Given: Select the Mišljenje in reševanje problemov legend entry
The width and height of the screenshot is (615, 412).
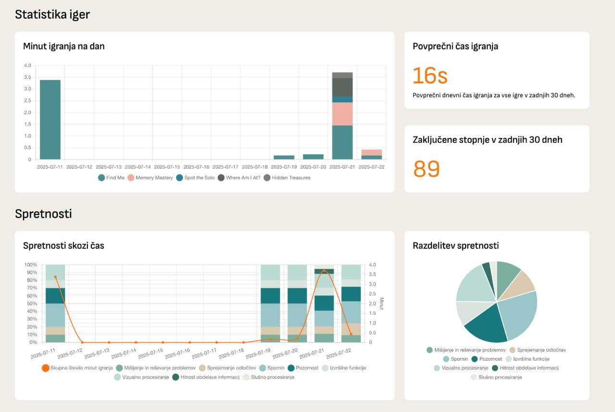Looking at the screenshot, I should click(x=429, y=350).
